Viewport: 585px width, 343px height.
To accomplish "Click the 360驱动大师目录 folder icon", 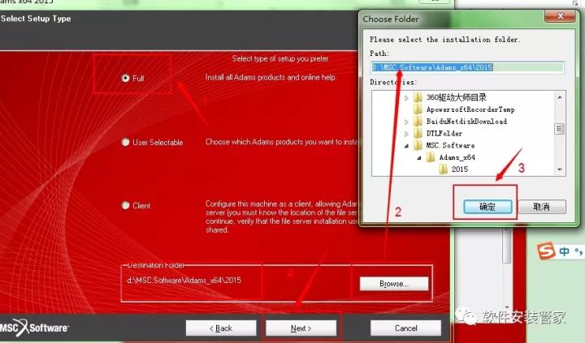I will [418, 96].
